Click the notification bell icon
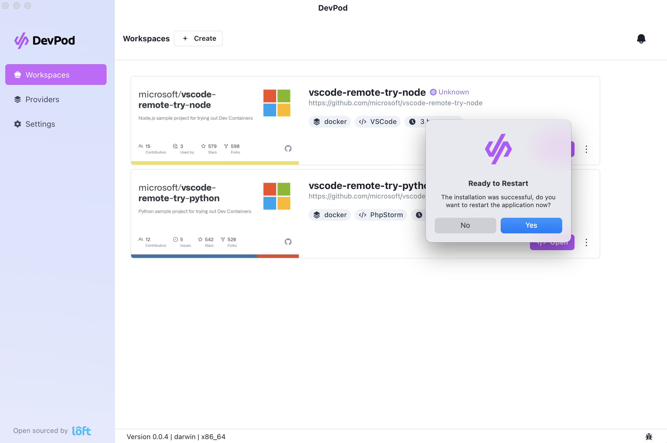The height and width of the screenshot is (443, 667). coord(641,39)
